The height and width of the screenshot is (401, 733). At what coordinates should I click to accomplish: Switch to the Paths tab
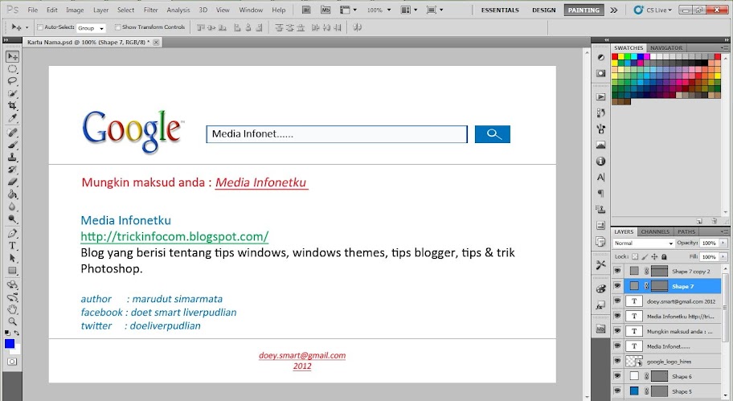(686, 231)
